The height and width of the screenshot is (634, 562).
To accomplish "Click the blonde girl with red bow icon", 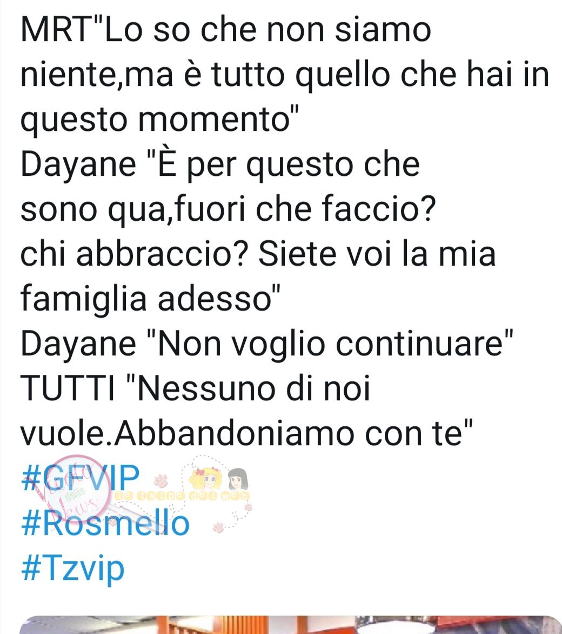I will [204, 479].
